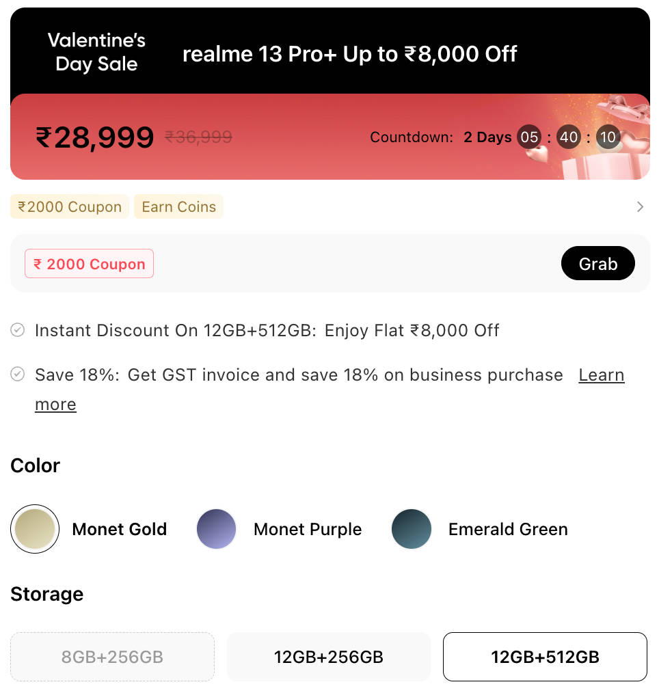This screenshot has width=659, height=693.
Task: Select 12GB+512GB storage option
Action: [545, 657]
